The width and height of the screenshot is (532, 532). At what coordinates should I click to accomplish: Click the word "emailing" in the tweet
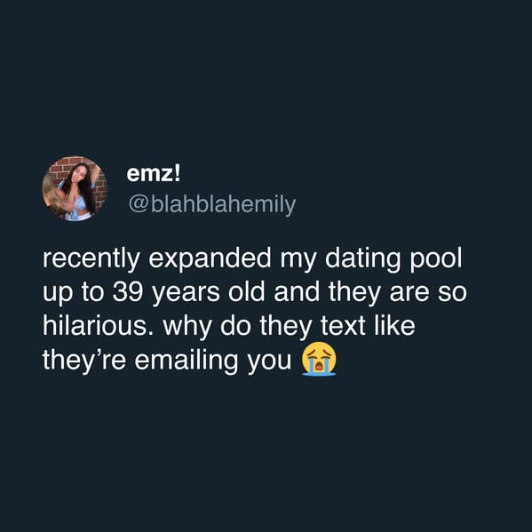187,360
